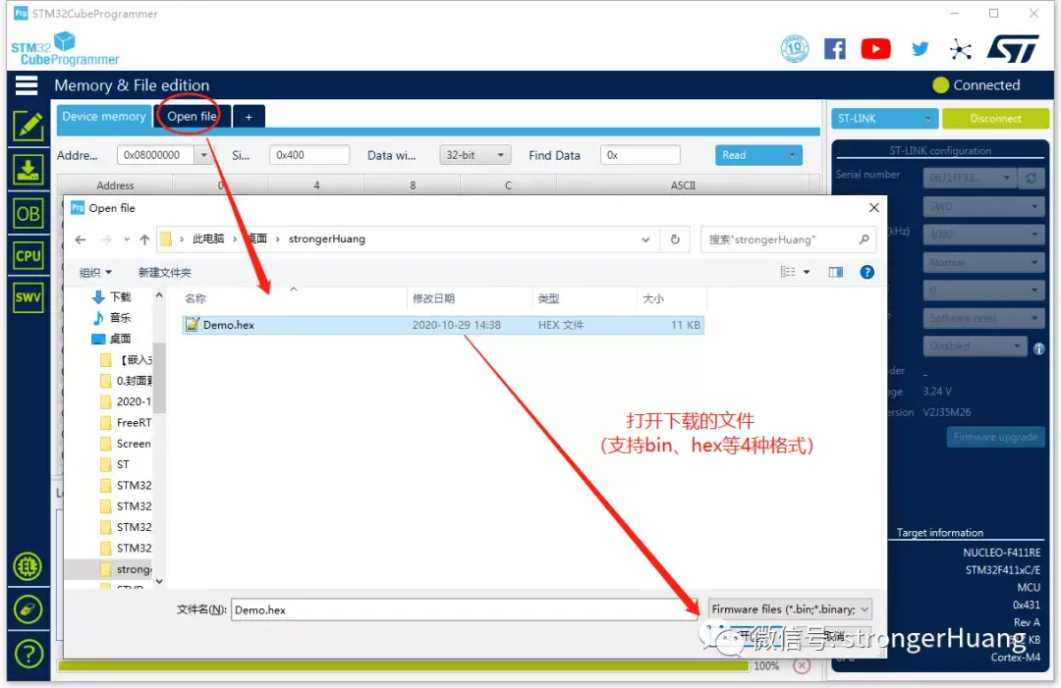The height and width of the screenshot is (688, 1061).
Task: Open the ST-LINK interface dropdown
Action: pos(884,119)
